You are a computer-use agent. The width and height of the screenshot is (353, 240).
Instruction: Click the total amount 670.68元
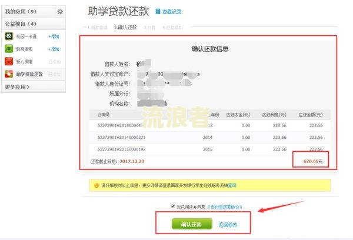(313, 161)
